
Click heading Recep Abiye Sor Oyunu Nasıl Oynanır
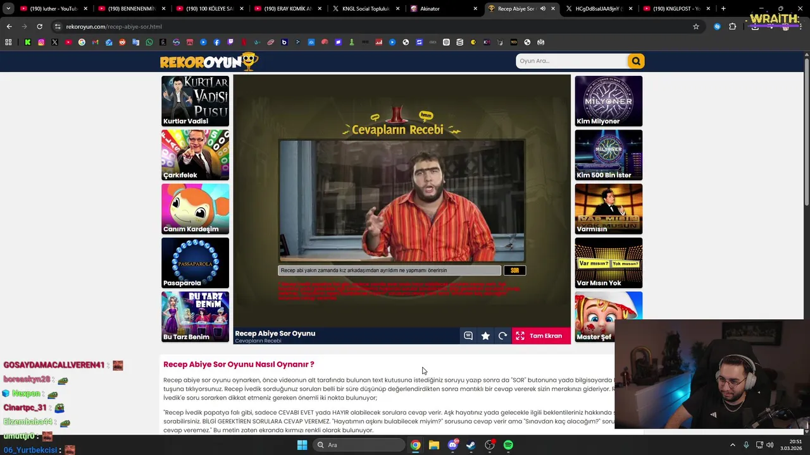(x=239, y=365)
